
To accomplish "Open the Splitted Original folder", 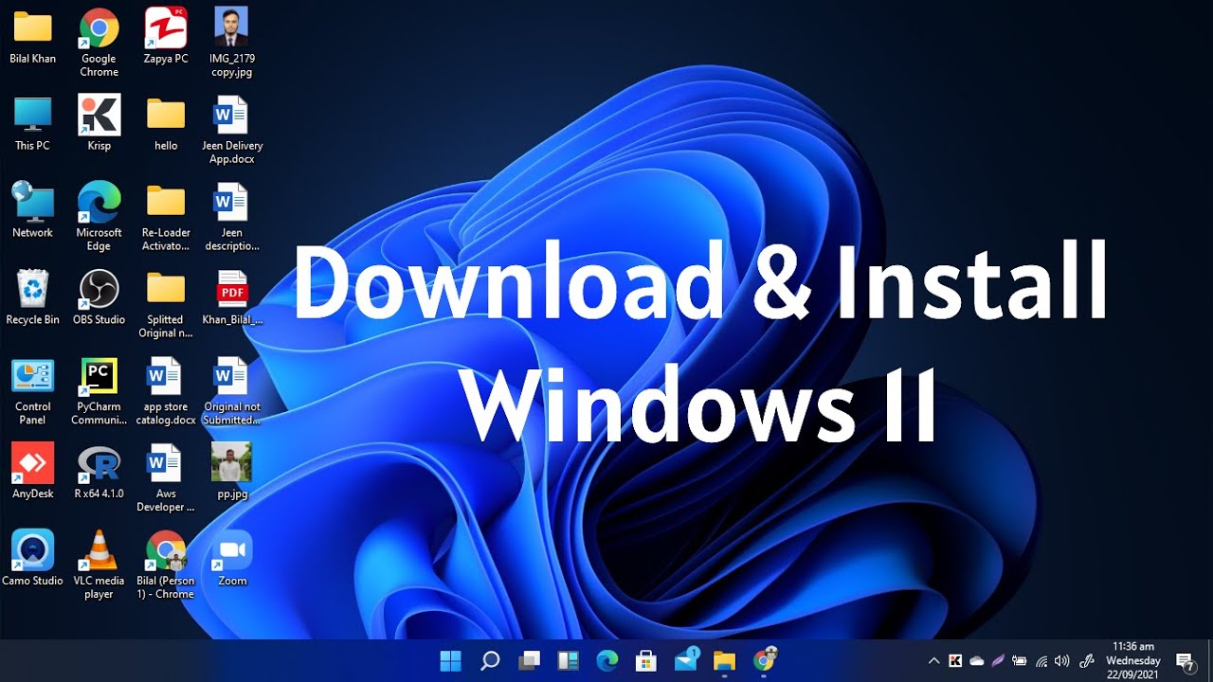I will tap(166, 304).
